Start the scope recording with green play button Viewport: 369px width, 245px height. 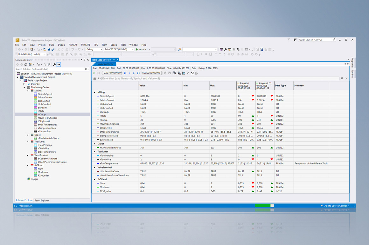[x=94, y=73]
